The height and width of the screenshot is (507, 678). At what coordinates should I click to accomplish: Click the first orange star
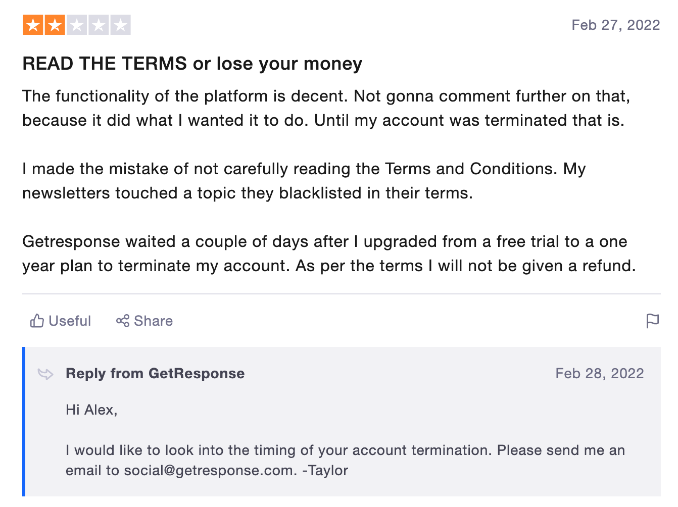click(x=33, y=25)
